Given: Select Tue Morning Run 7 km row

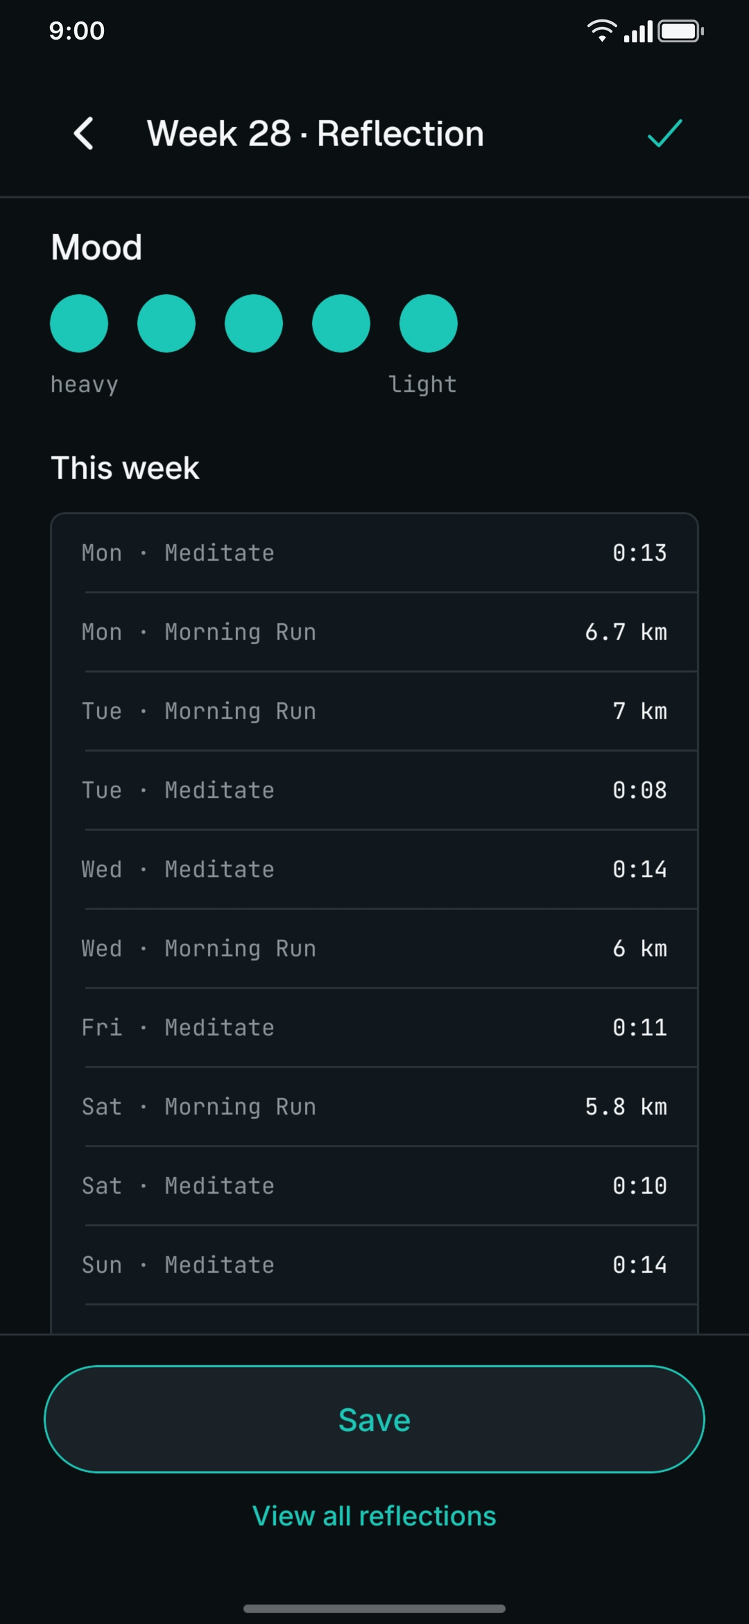Looking at the screenshot, I should (x=374, y=711).
